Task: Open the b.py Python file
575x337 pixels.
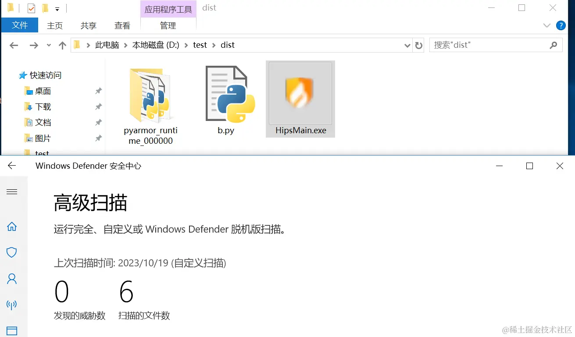Action: pos(225,94)
